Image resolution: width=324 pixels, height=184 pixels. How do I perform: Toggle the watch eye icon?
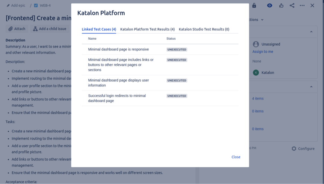tap(270, 6)
